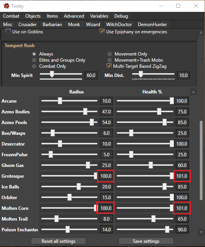Screen dimensions: 205x247
Task: Click the Min Spirit value field 60.0
Action: coord(91,75)
